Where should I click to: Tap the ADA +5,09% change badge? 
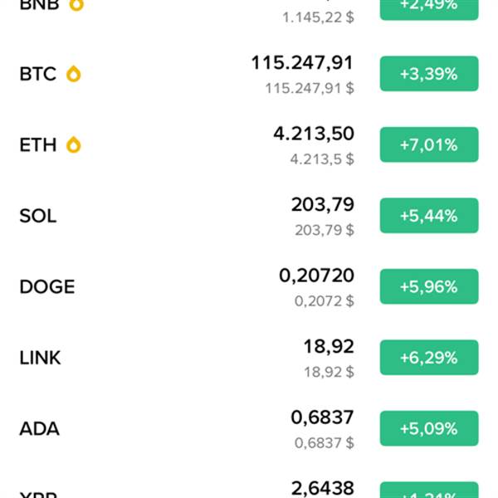(x=428, y=429)
